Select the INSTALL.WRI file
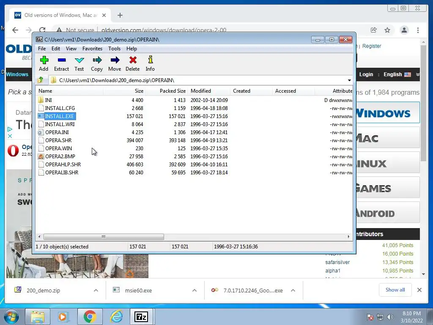 coord(60,124)
